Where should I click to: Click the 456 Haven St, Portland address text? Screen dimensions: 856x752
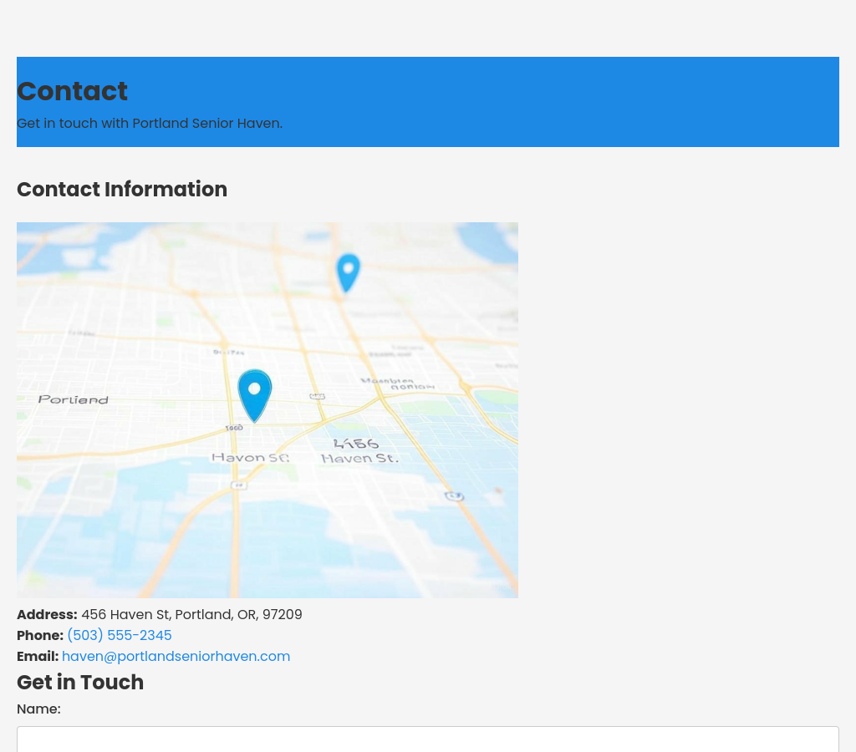[191, 615]
